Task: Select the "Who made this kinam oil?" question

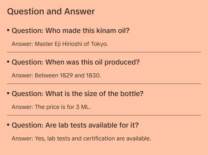Action: tap(71, 31)
